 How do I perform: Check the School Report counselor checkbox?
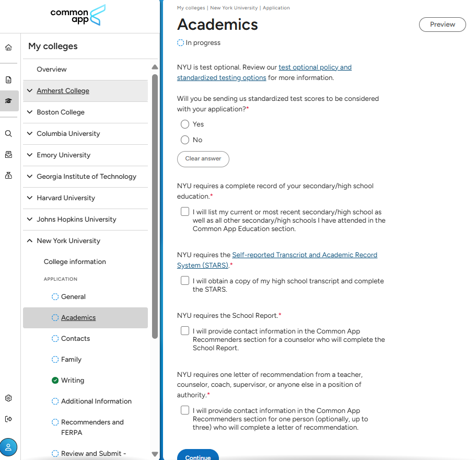pos(185,331)
